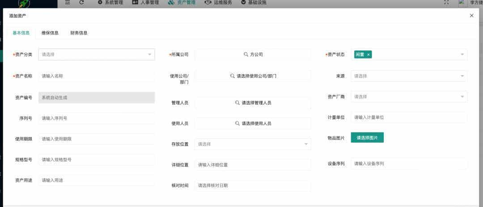Click the 资产用途 input field
The width and height of the screenshot is (483, 207).
pos(97,180)
